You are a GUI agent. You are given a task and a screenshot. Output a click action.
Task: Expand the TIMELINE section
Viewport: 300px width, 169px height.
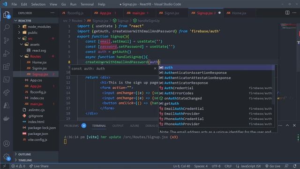coord(36,160)
